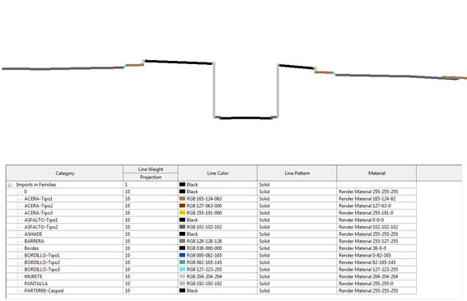Click the Line Pattern column header
The height and width of the screenshot is (301, 467).
pos(297,173)
